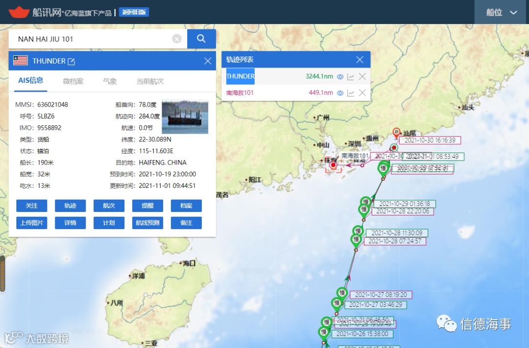Click the 档案 button

[x=186, y=206]
